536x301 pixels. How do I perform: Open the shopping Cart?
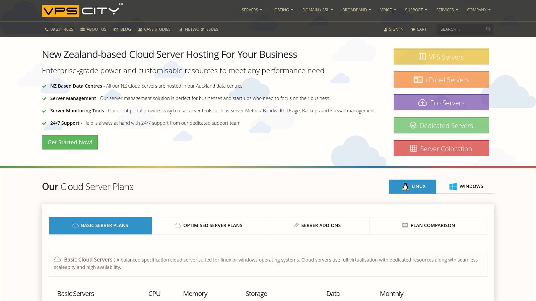(x=419, y=29)
